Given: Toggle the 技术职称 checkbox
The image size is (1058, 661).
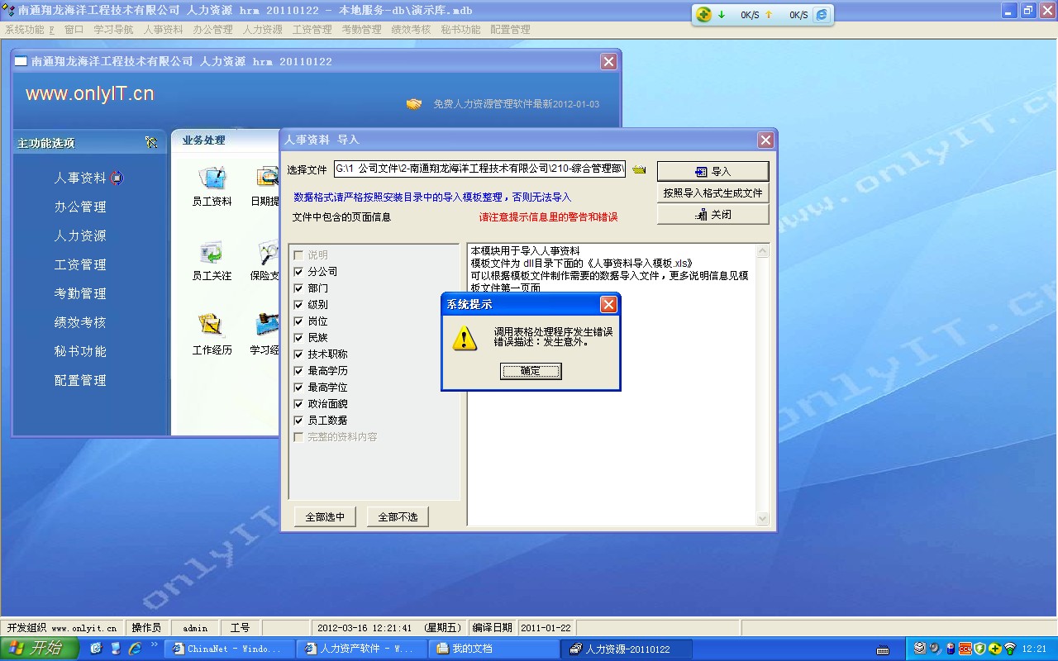Looking at the screenshot, I should [x=298, y=354].
